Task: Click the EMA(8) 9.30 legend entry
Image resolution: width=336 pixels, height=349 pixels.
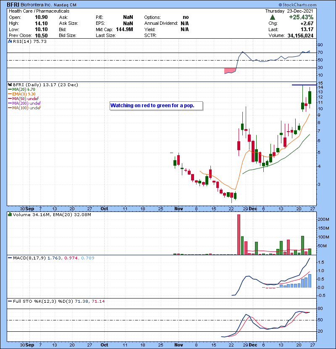Action: [22, 94]
